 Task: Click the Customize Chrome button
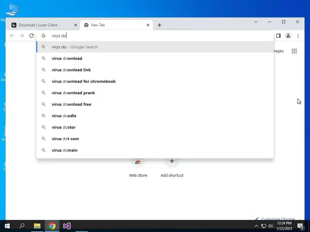coord(275,219)
